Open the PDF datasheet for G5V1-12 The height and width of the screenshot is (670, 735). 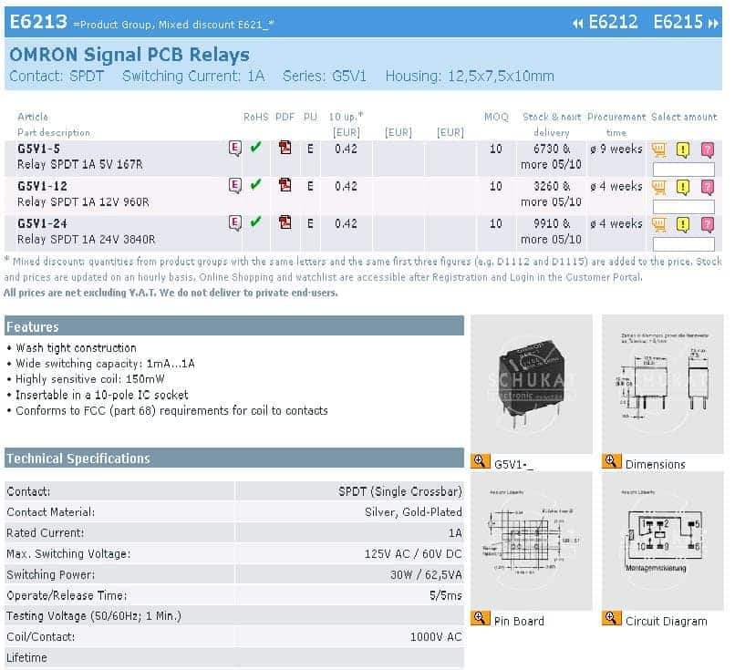[x=285, y=185]
